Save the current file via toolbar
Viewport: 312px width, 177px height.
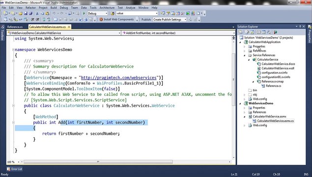pos(26,13)
